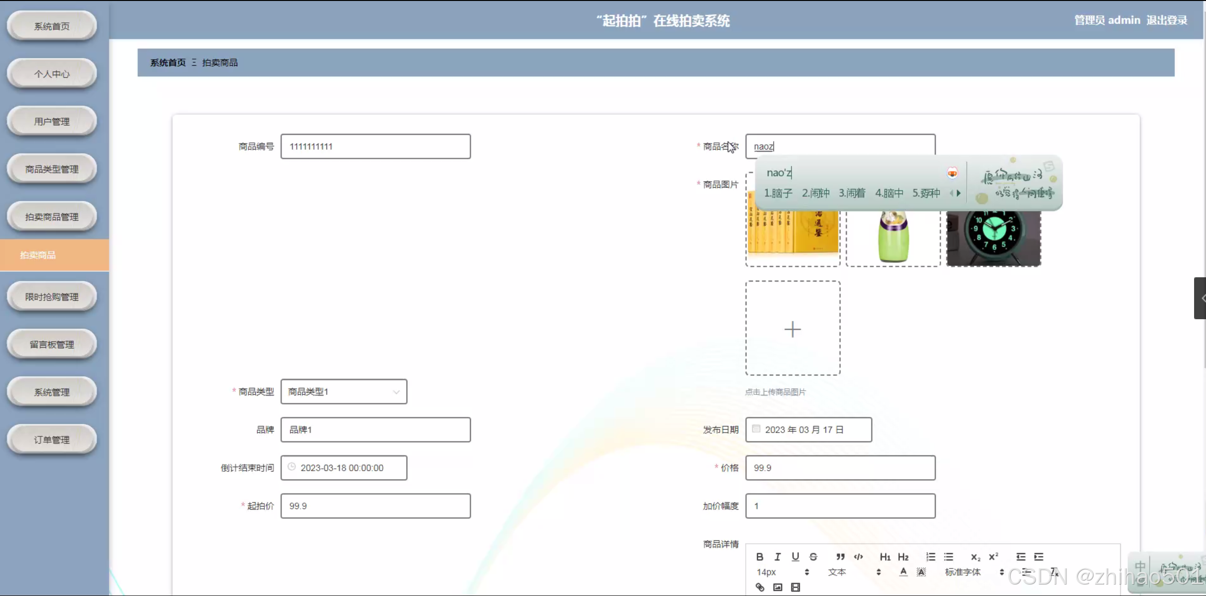Insert a blockquote with quote icon

pos(840,556)
